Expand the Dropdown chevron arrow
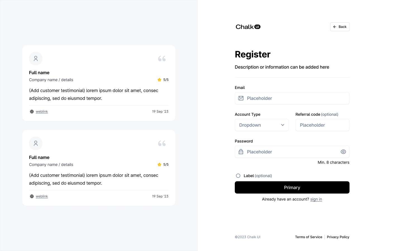402x251 pixels. pyautogui.click(x=283, y=125)
